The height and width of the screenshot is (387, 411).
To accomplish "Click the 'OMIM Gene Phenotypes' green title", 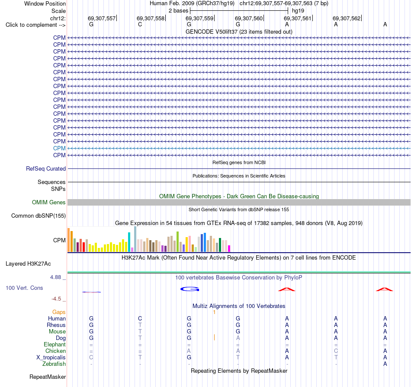I will point(239,196).
